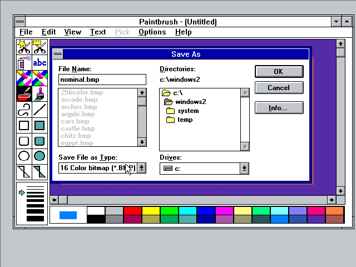Click the canvas horizontal scroll left arrow
The height and width of the screenshot is (267, 356).
55,200
